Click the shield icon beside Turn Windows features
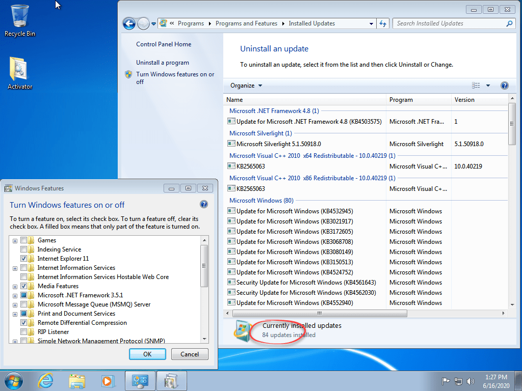522x391 pixels. (x=128, y=74)
